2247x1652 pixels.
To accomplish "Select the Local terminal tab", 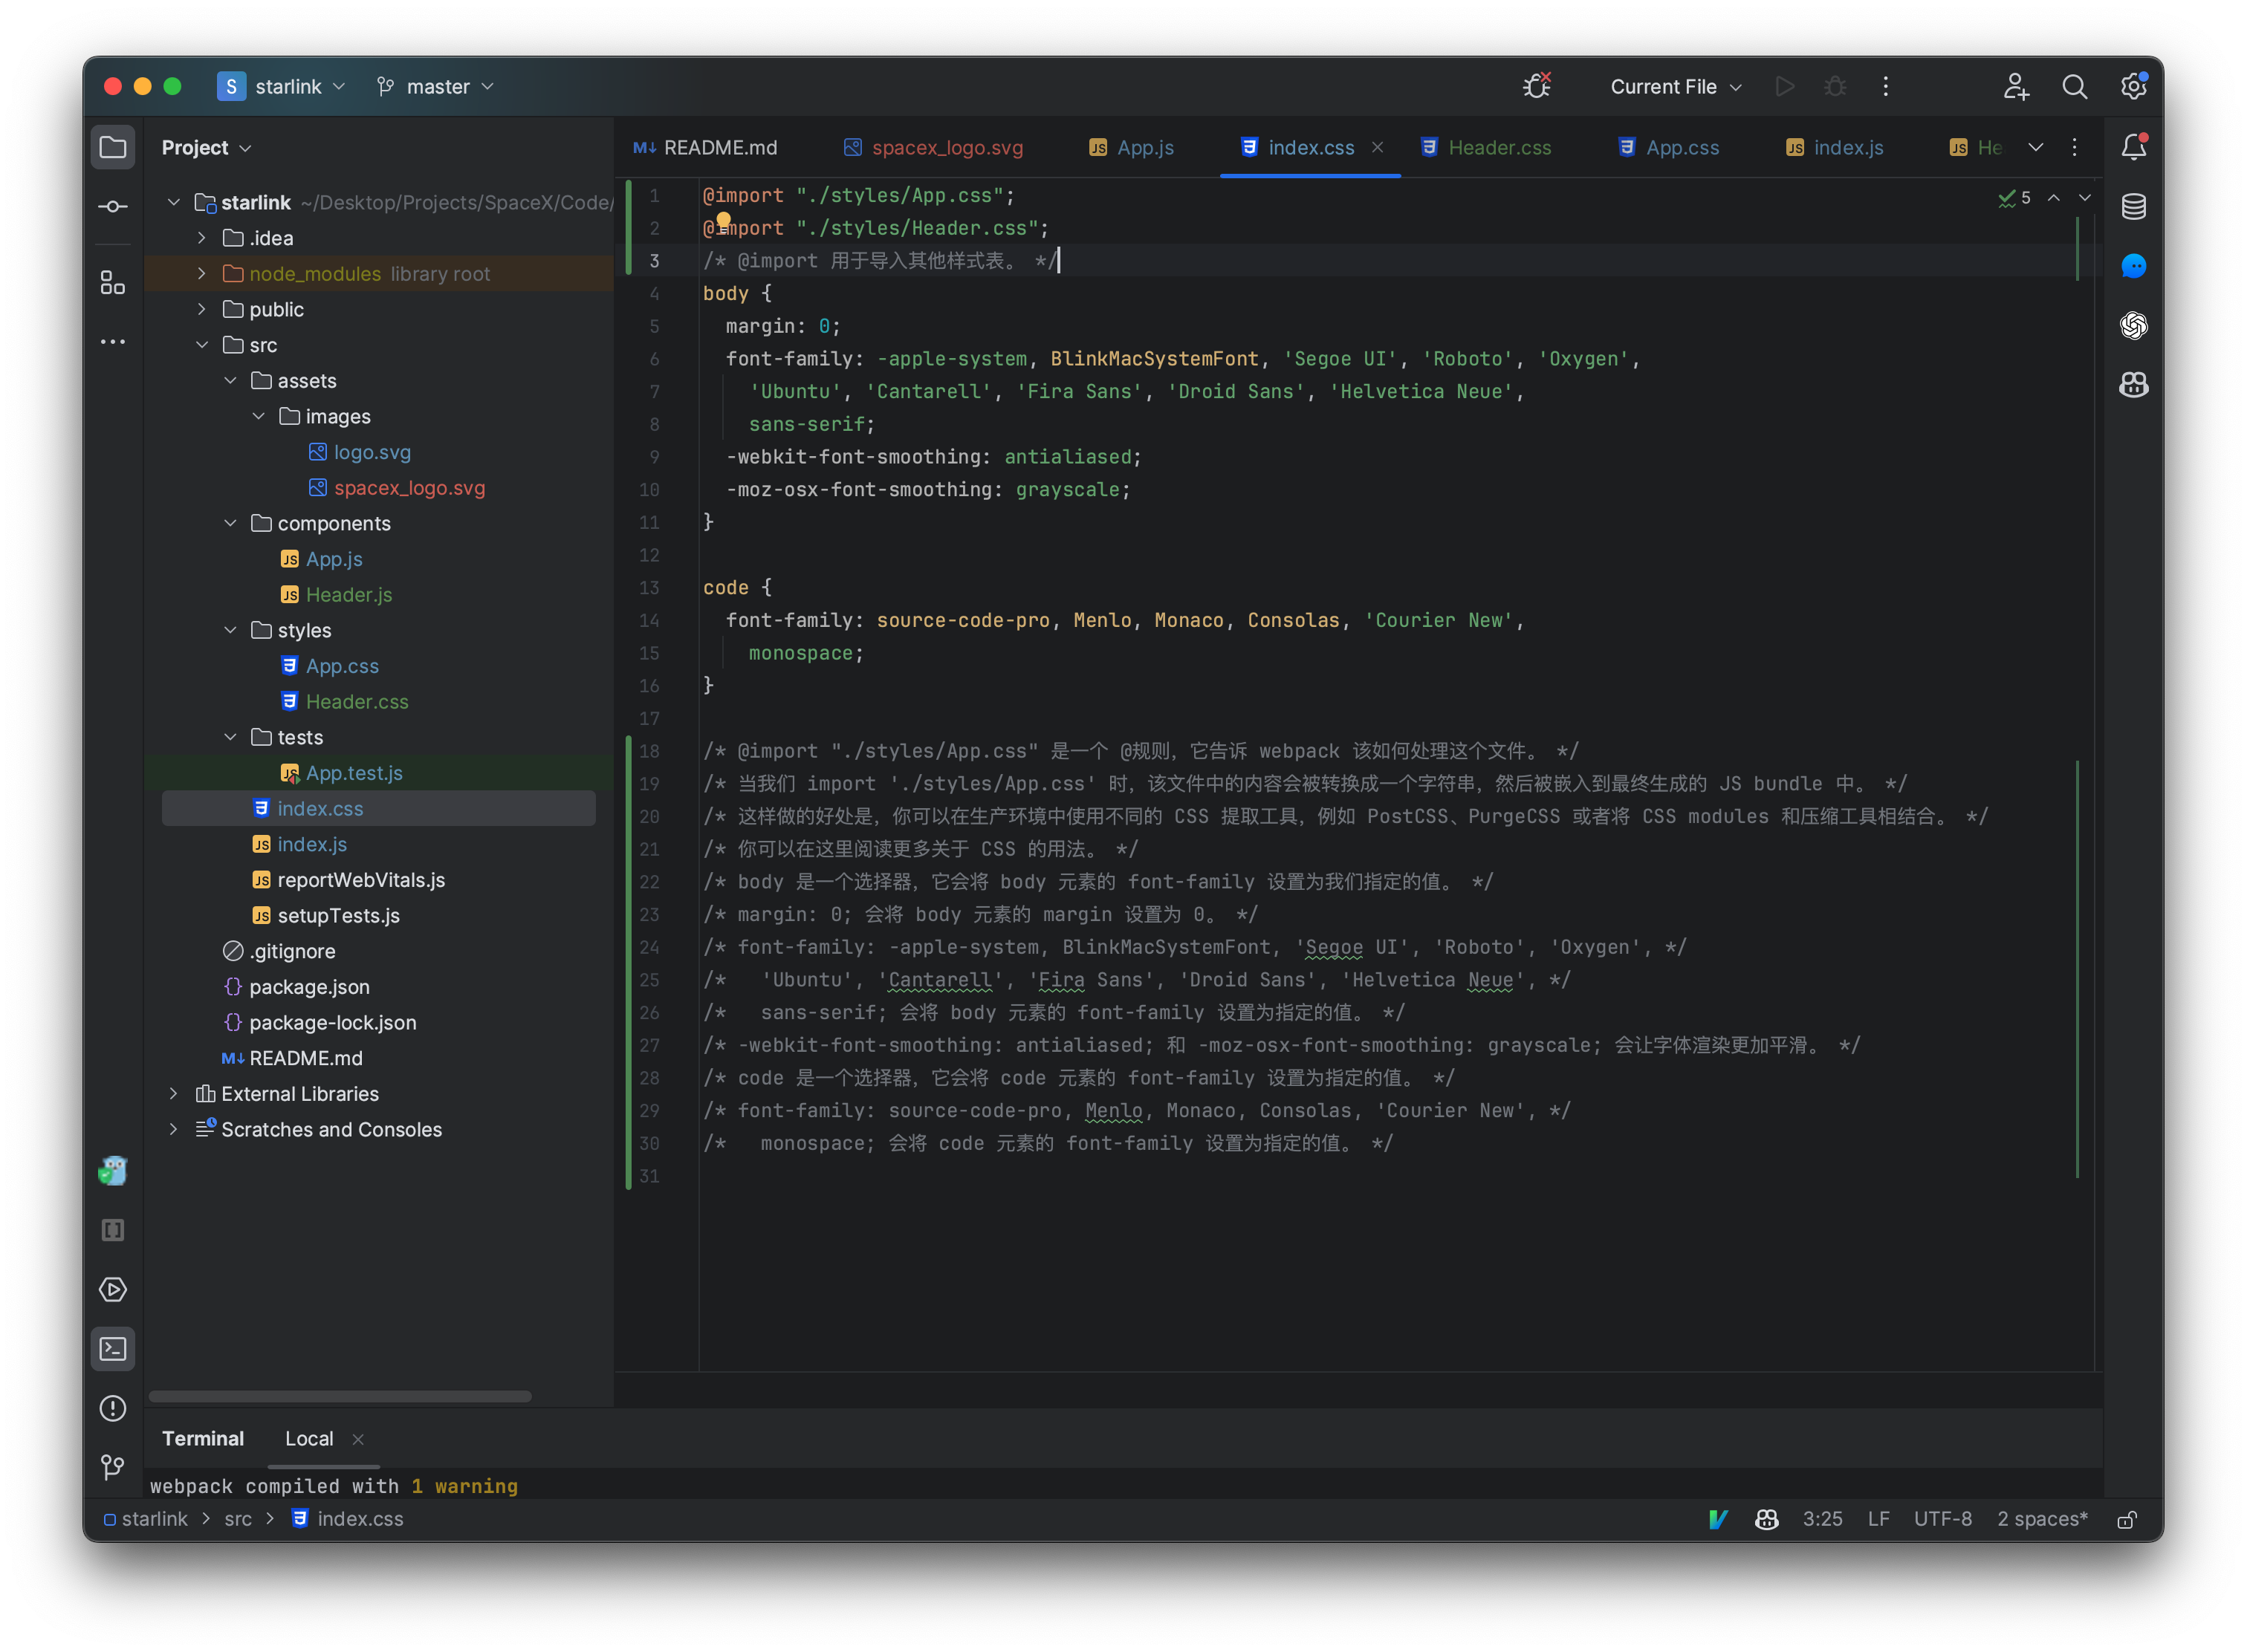I will [309, 1438].
